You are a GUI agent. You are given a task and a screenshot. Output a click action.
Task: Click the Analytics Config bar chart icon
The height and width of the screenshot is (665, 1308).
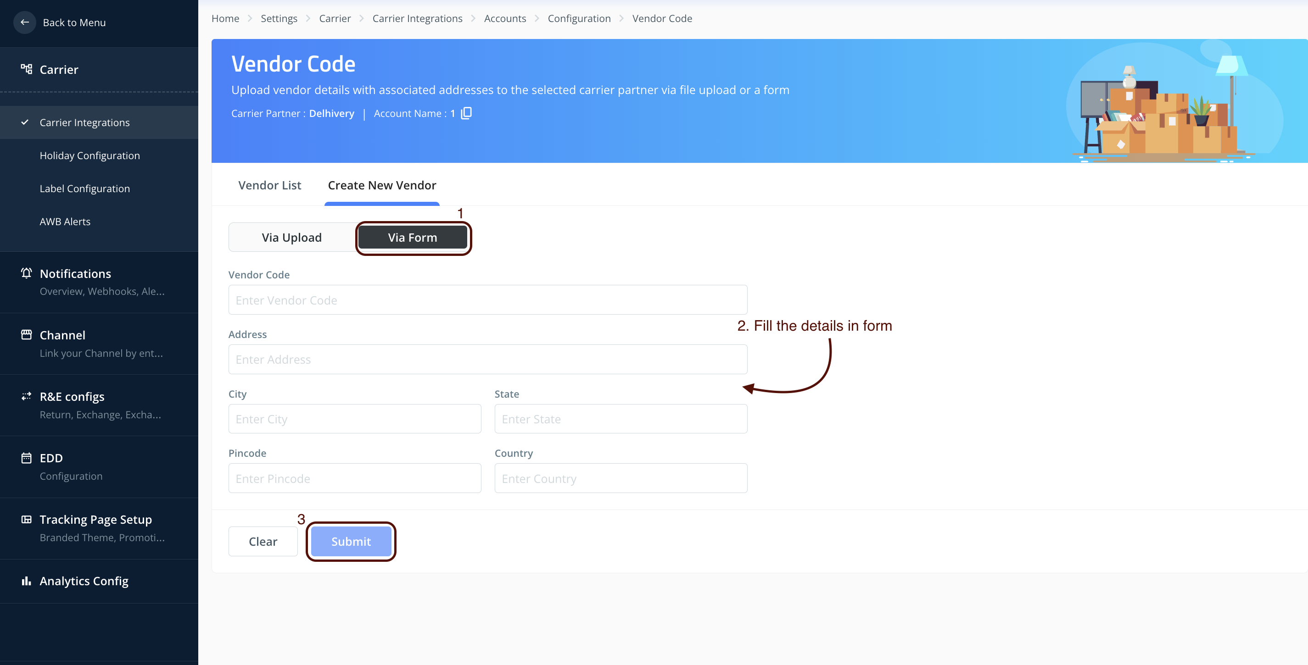pyautogui.click(x=27, y=581)
